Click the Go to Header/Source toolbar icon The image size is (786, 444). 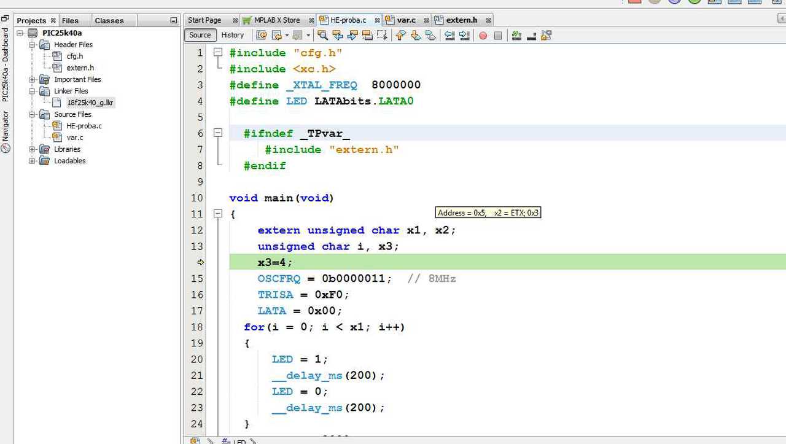pos(546,36)
